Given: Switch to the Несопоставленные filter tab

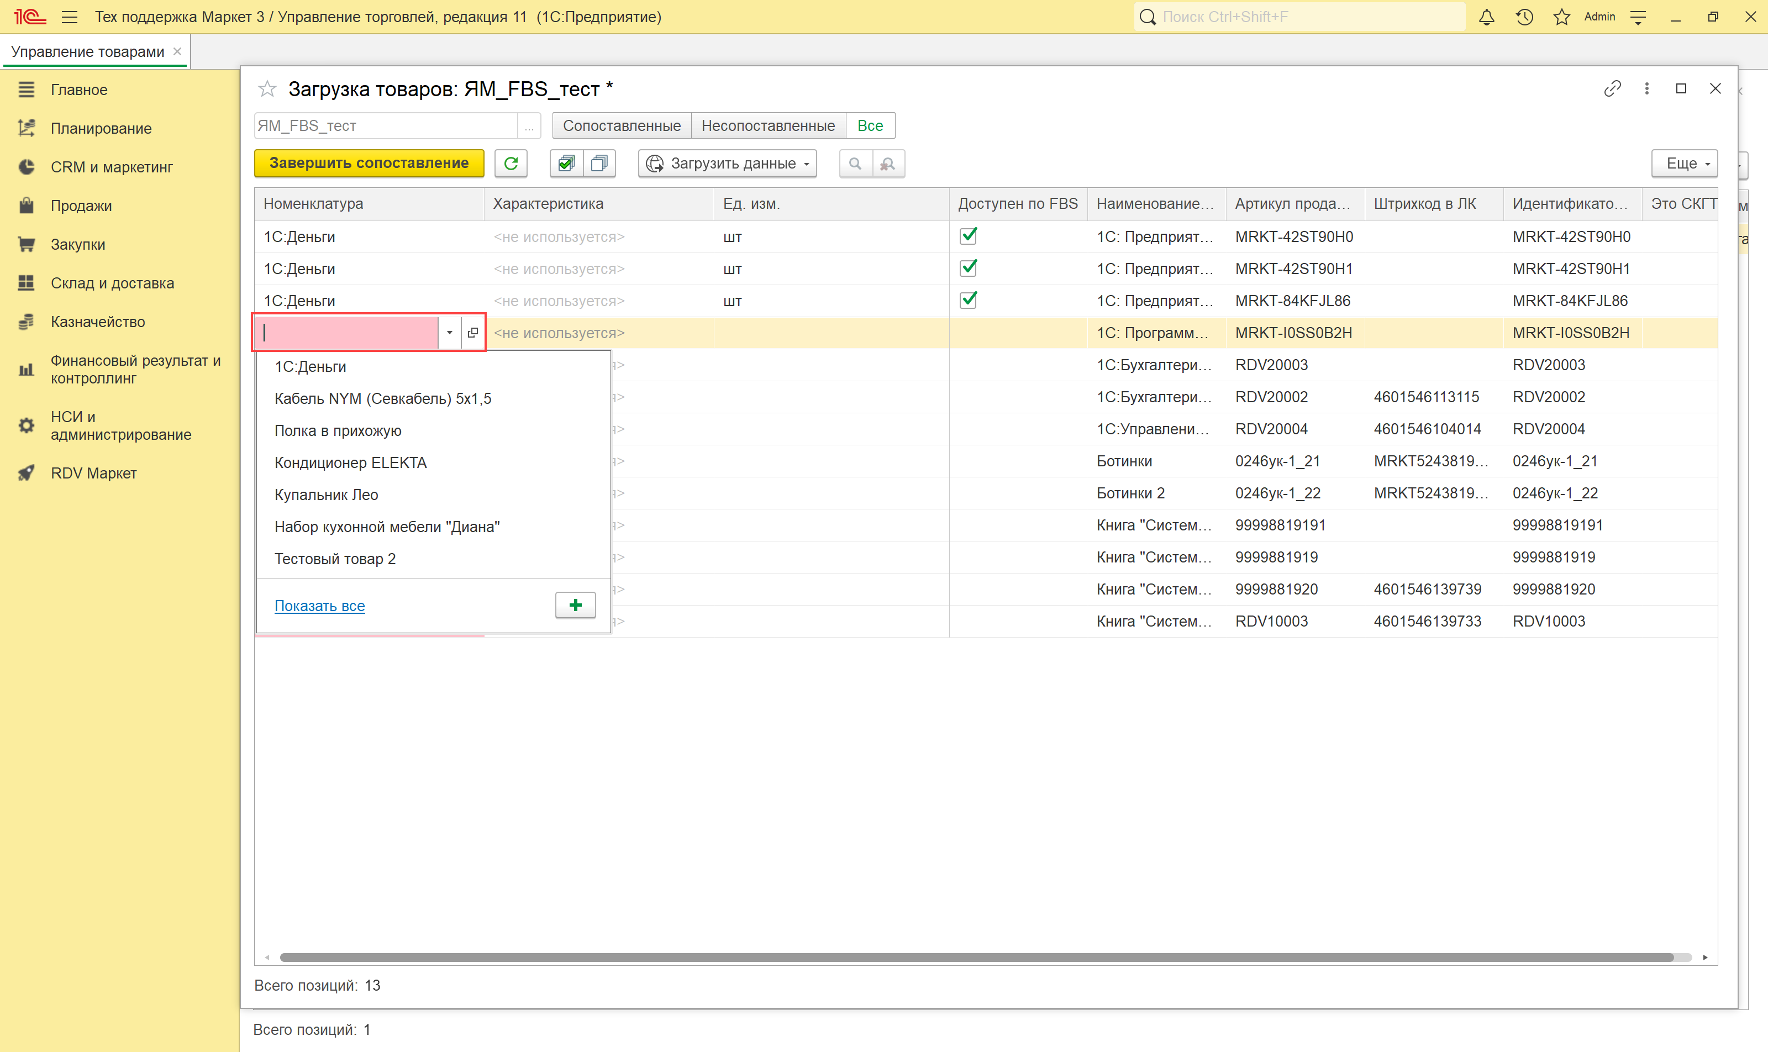Looking at the screenshot, I should (768, 125).
